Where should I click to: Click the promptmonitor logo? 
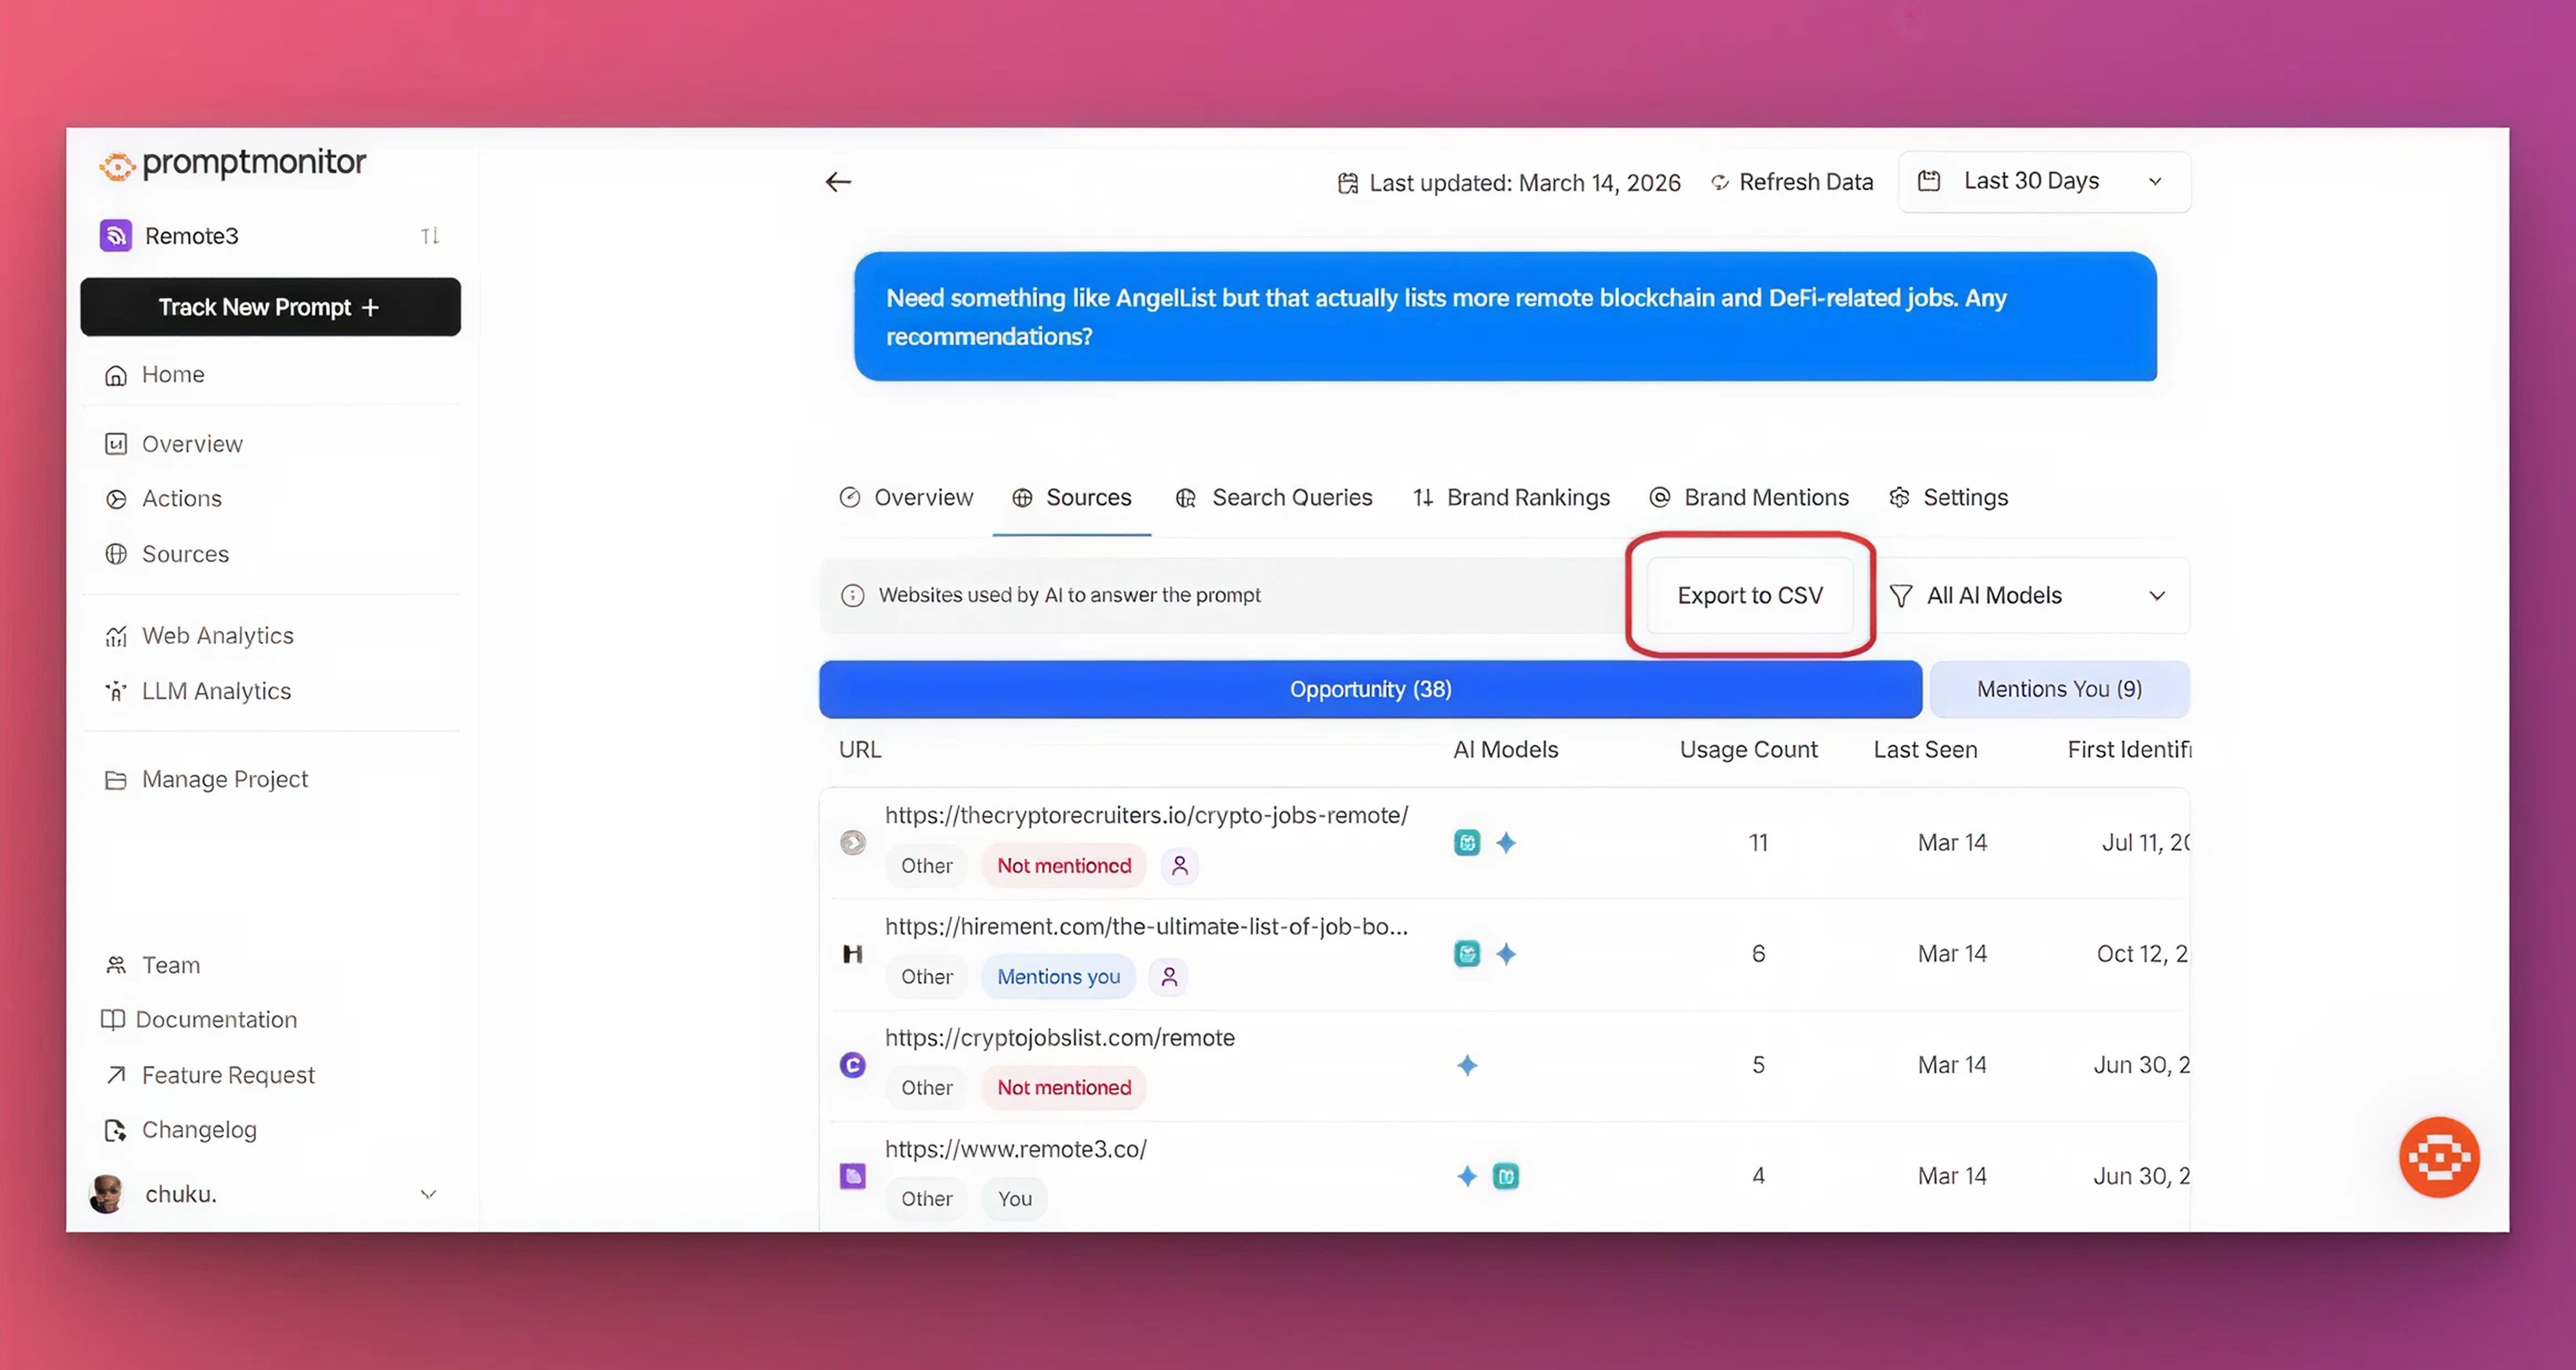coord(233,164)
